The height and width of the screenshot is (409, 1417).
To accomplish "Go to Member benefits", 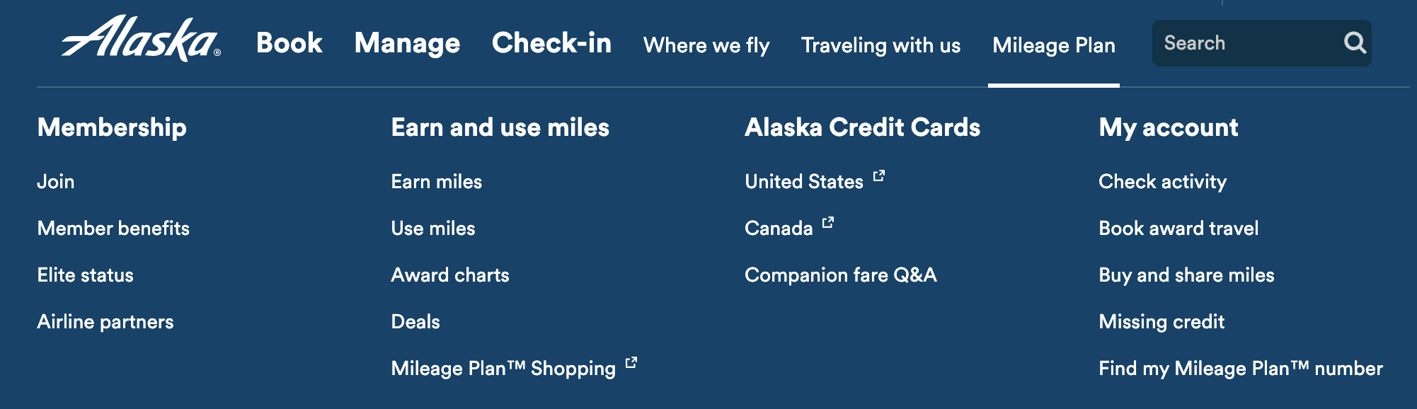I will click(113, 229).
